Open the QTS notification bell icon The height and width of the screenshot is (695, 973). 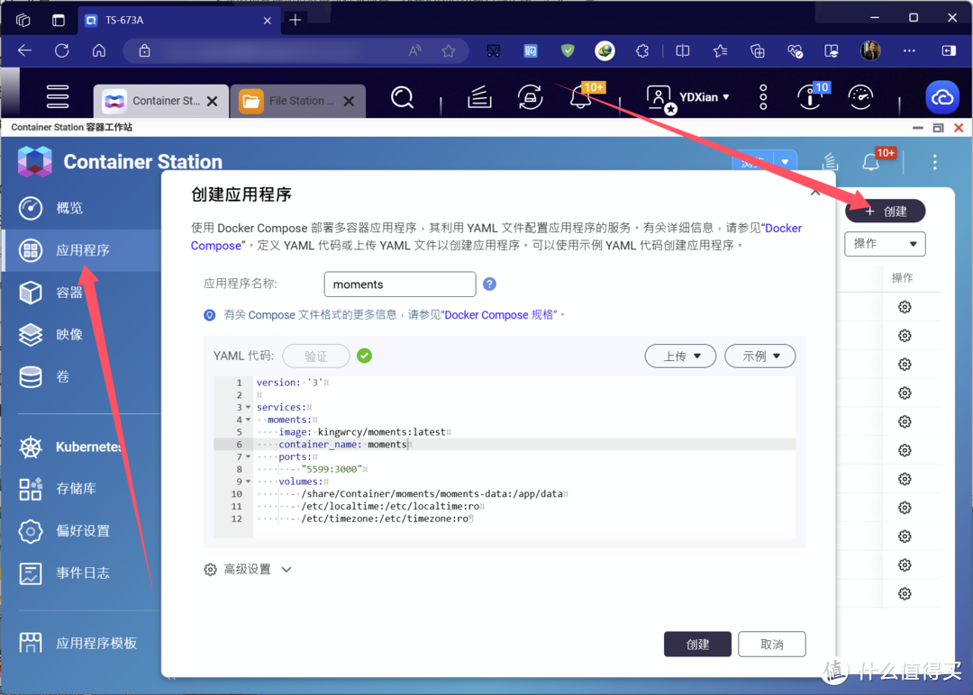(581, 97)
